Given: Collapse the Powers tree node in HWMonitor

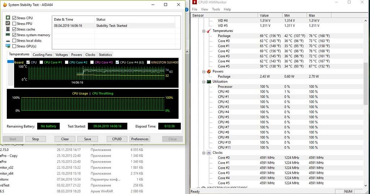Looking at the screenshot, I should click(x=204, y=72).
